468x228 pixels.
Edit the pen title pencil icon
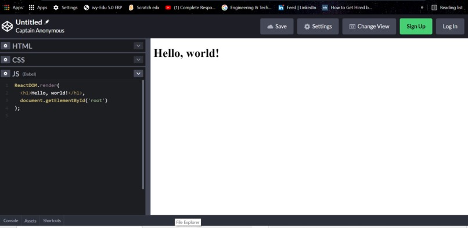point(47,22)
